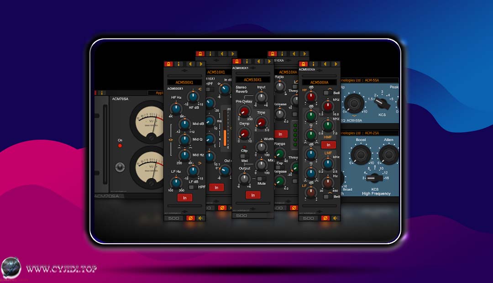Click the phase invert (Ø) icon on ACM500XA
The height and width of the screenshot is (283, 493).
coord(325,218)
